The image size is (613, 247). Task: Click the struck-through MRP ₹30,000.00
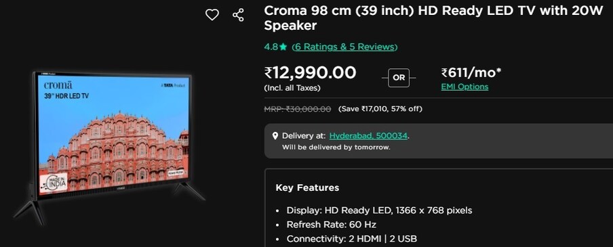(298, 109)
